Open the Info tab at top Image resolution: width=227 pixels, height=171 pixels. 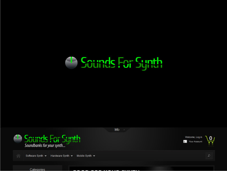point(117,130)
